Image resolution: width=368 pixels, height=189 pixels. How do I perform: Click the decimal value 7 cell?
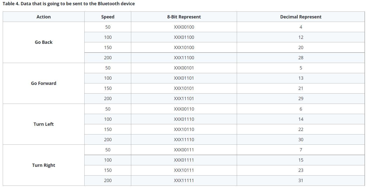[x=301, y=150]
